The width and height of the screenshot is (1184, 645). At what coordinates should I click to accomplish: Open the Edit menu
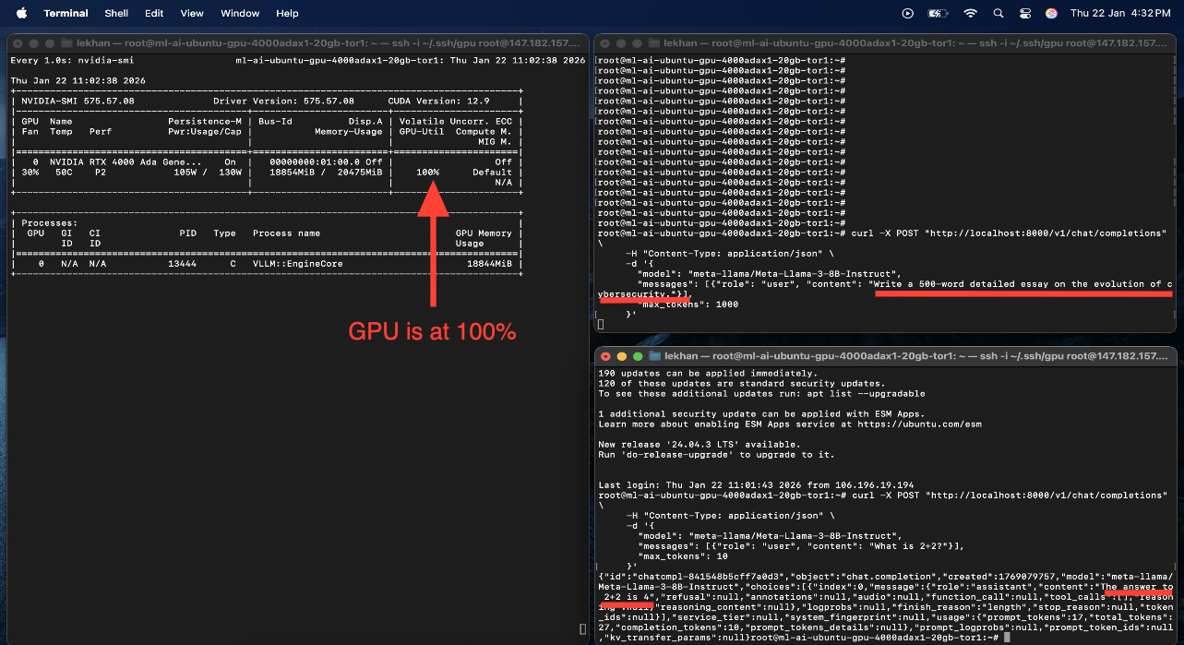[x=154, y=14]
